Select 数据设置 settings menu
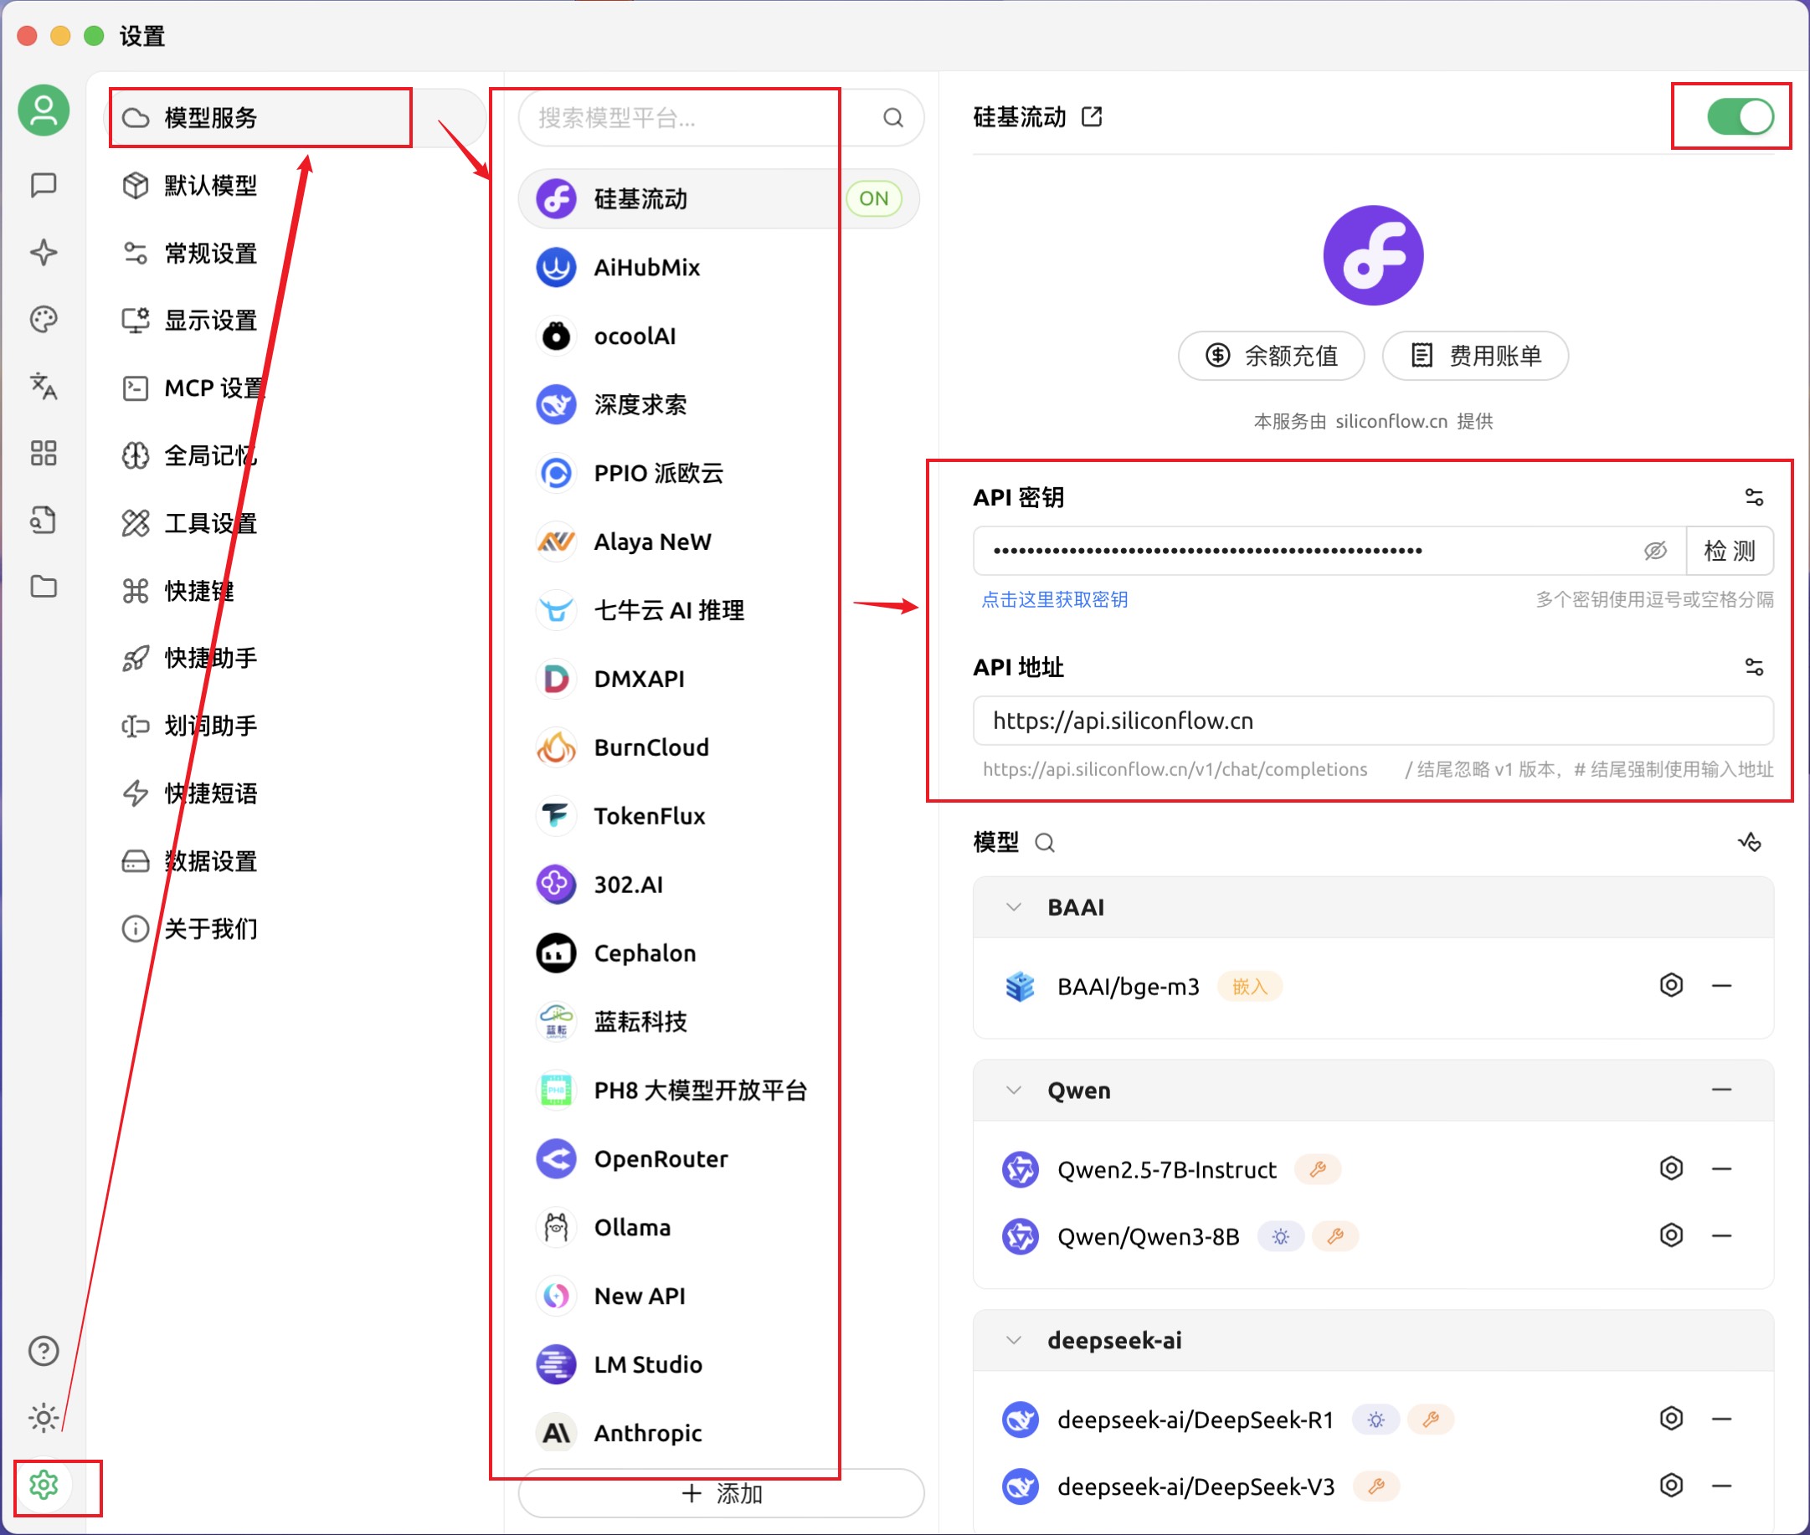The image size is (1810, 1535). point(294,861)
